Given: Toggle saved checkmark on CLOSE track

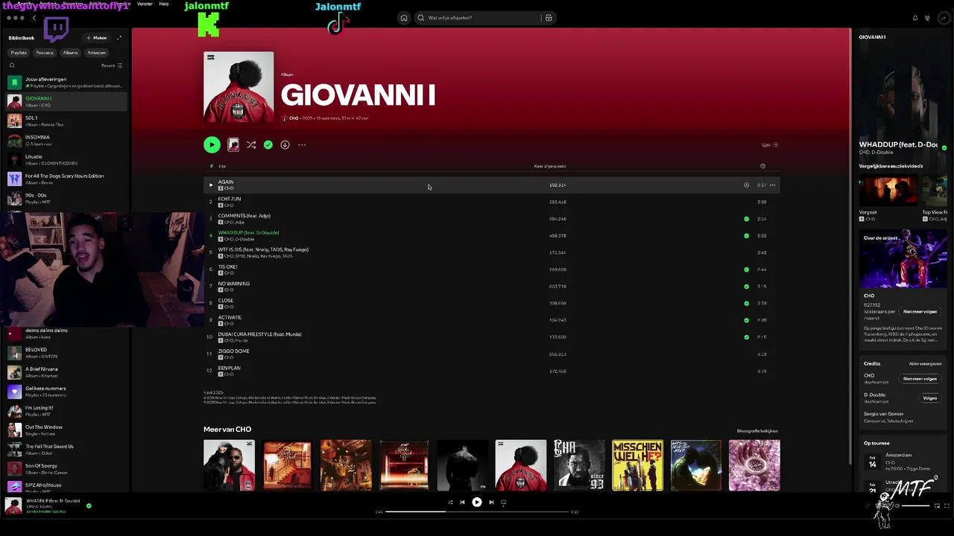Looking at the screenshot, I should (x=746, y=304).
